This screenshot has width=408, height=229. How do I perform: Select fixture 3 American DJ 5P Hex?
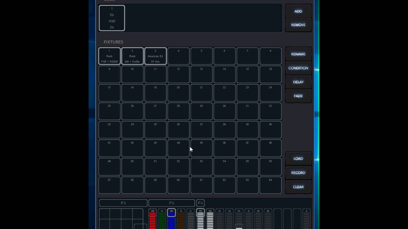point(155,56)
